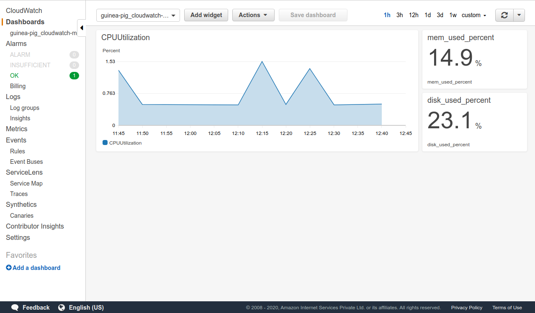
Task: Open the guinea-pig_cloudwatch dashboard sidebar link
Action: pos(44,33)
